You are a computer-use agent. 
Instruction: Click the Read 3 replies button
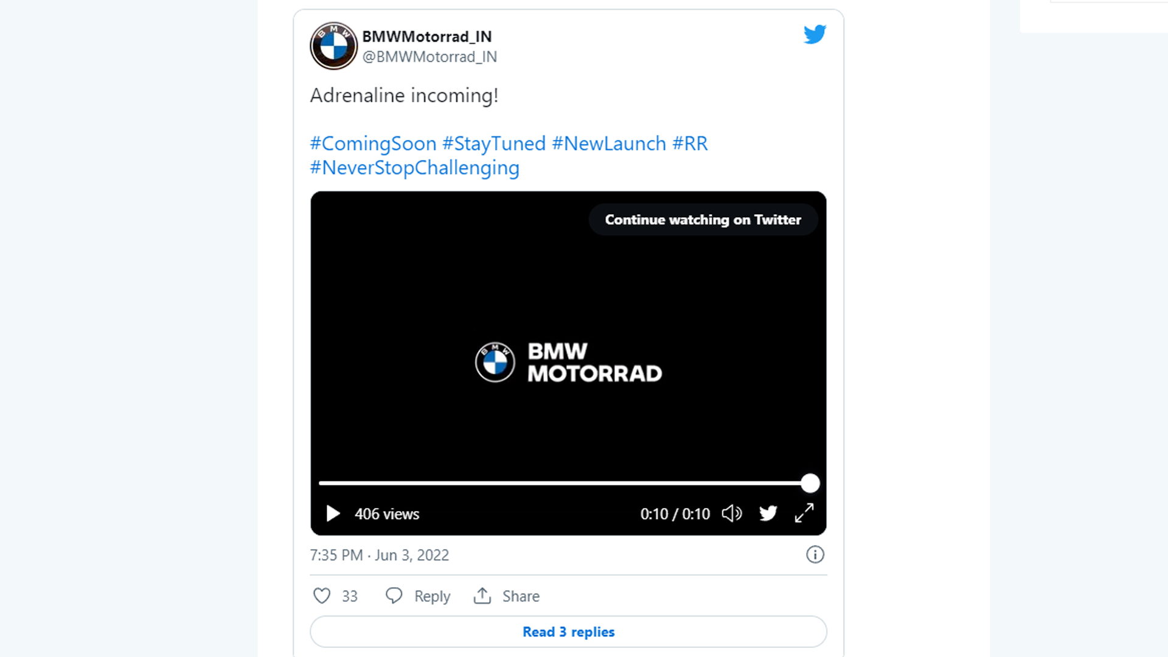tap(568, 632)
